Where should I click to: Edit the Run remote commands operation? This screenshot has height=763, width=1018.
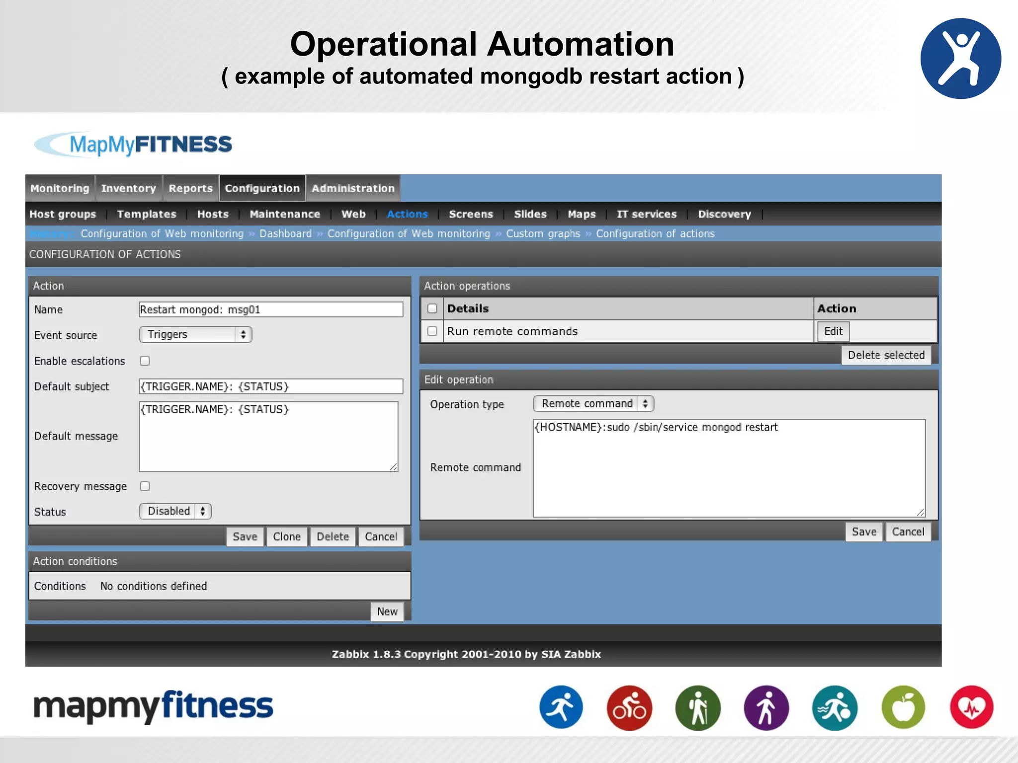pyautogui.click(x=834, y=331)
